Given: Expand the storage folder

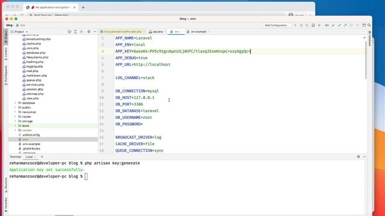Looking at the screenshot, I should pyautogui.click(x=15, y=121).
